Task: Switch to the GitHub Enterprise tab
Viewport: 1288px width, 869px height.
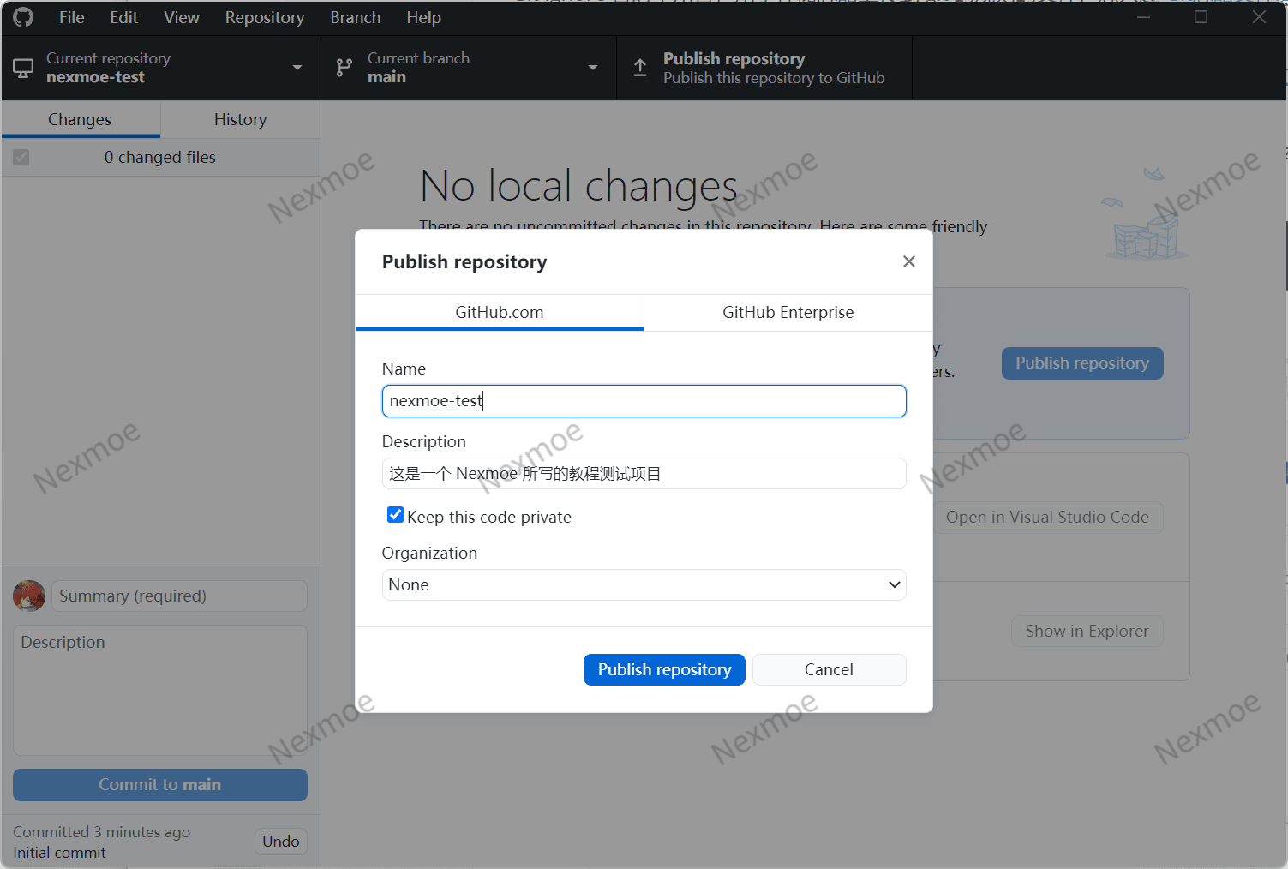Action: tap(788, 313)
